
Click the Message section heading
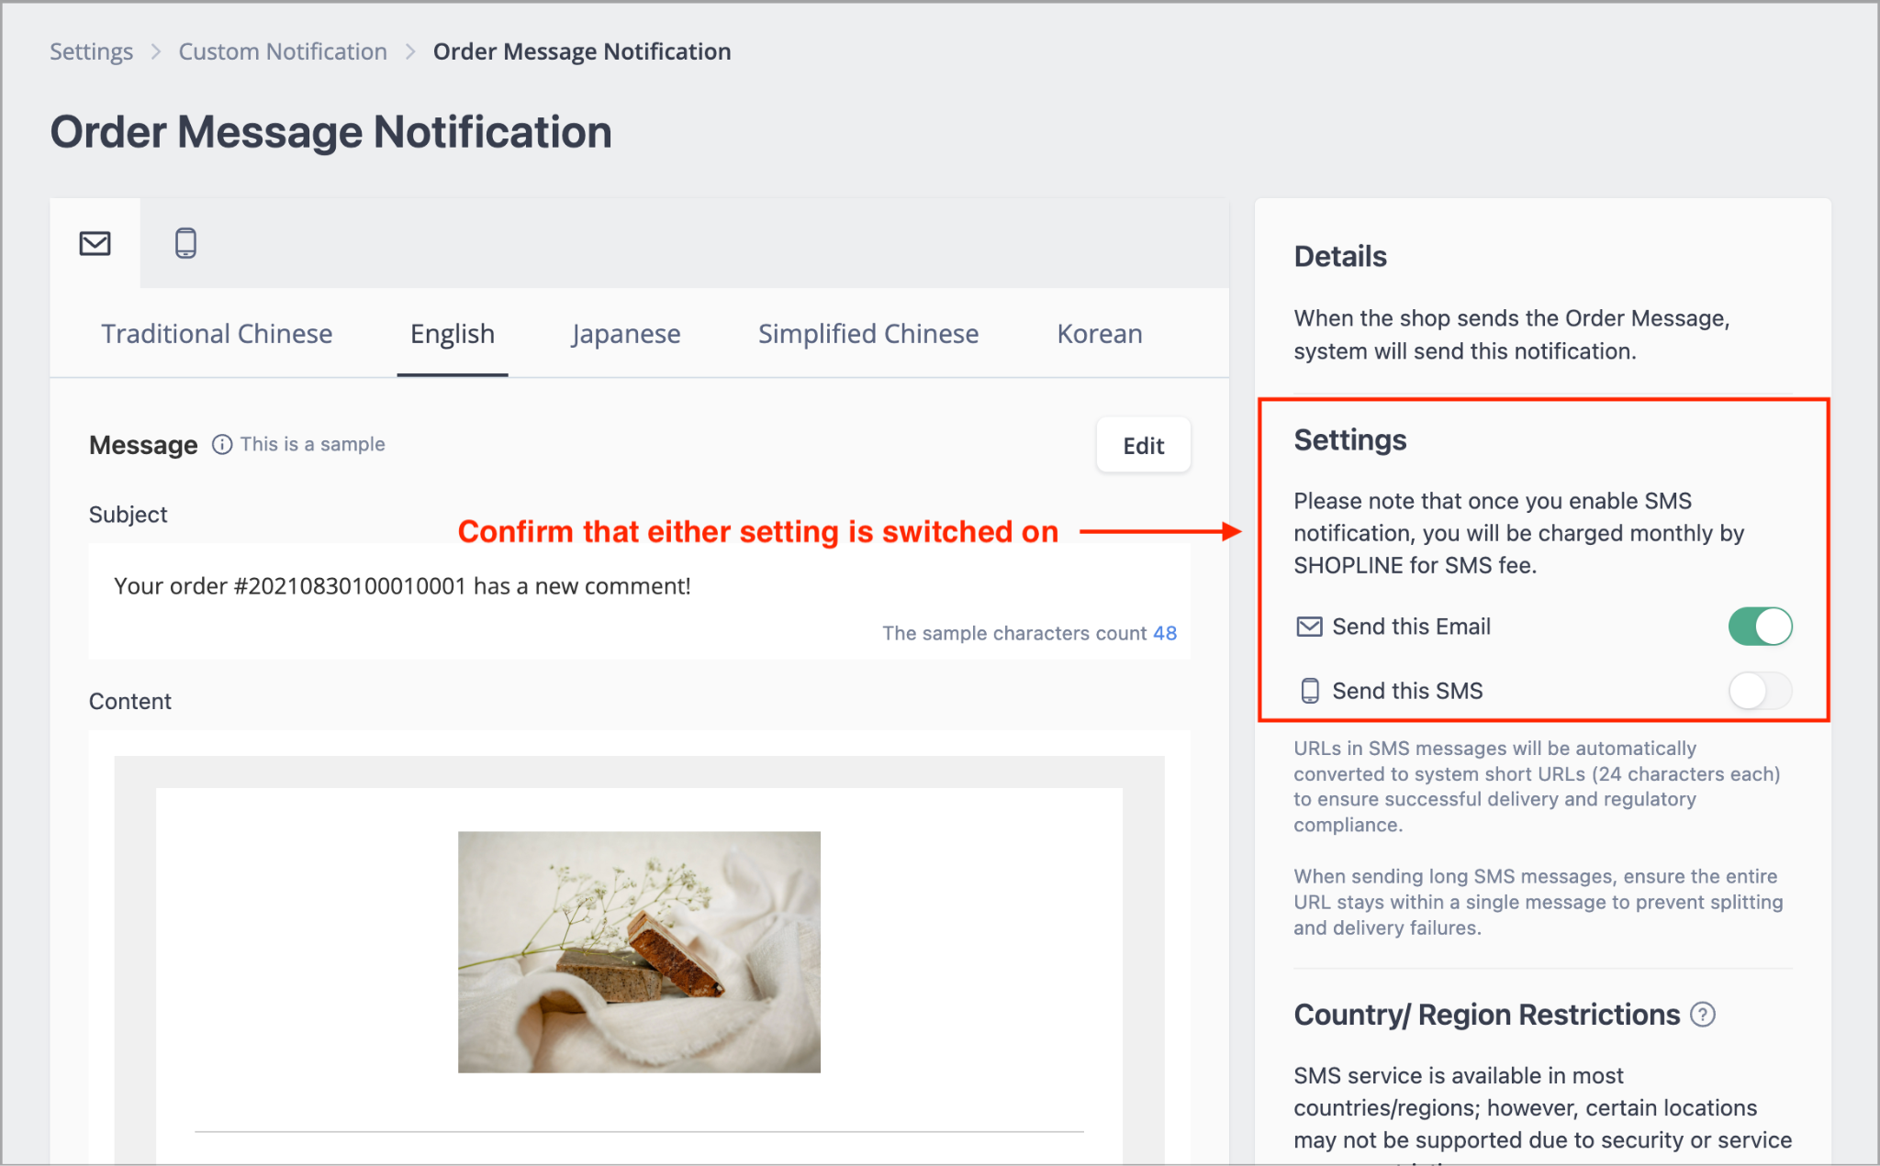point(143,445)
